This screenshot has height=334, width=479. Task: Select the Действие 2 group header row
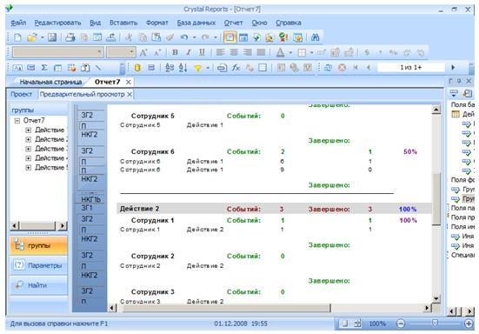coord(274,209)
